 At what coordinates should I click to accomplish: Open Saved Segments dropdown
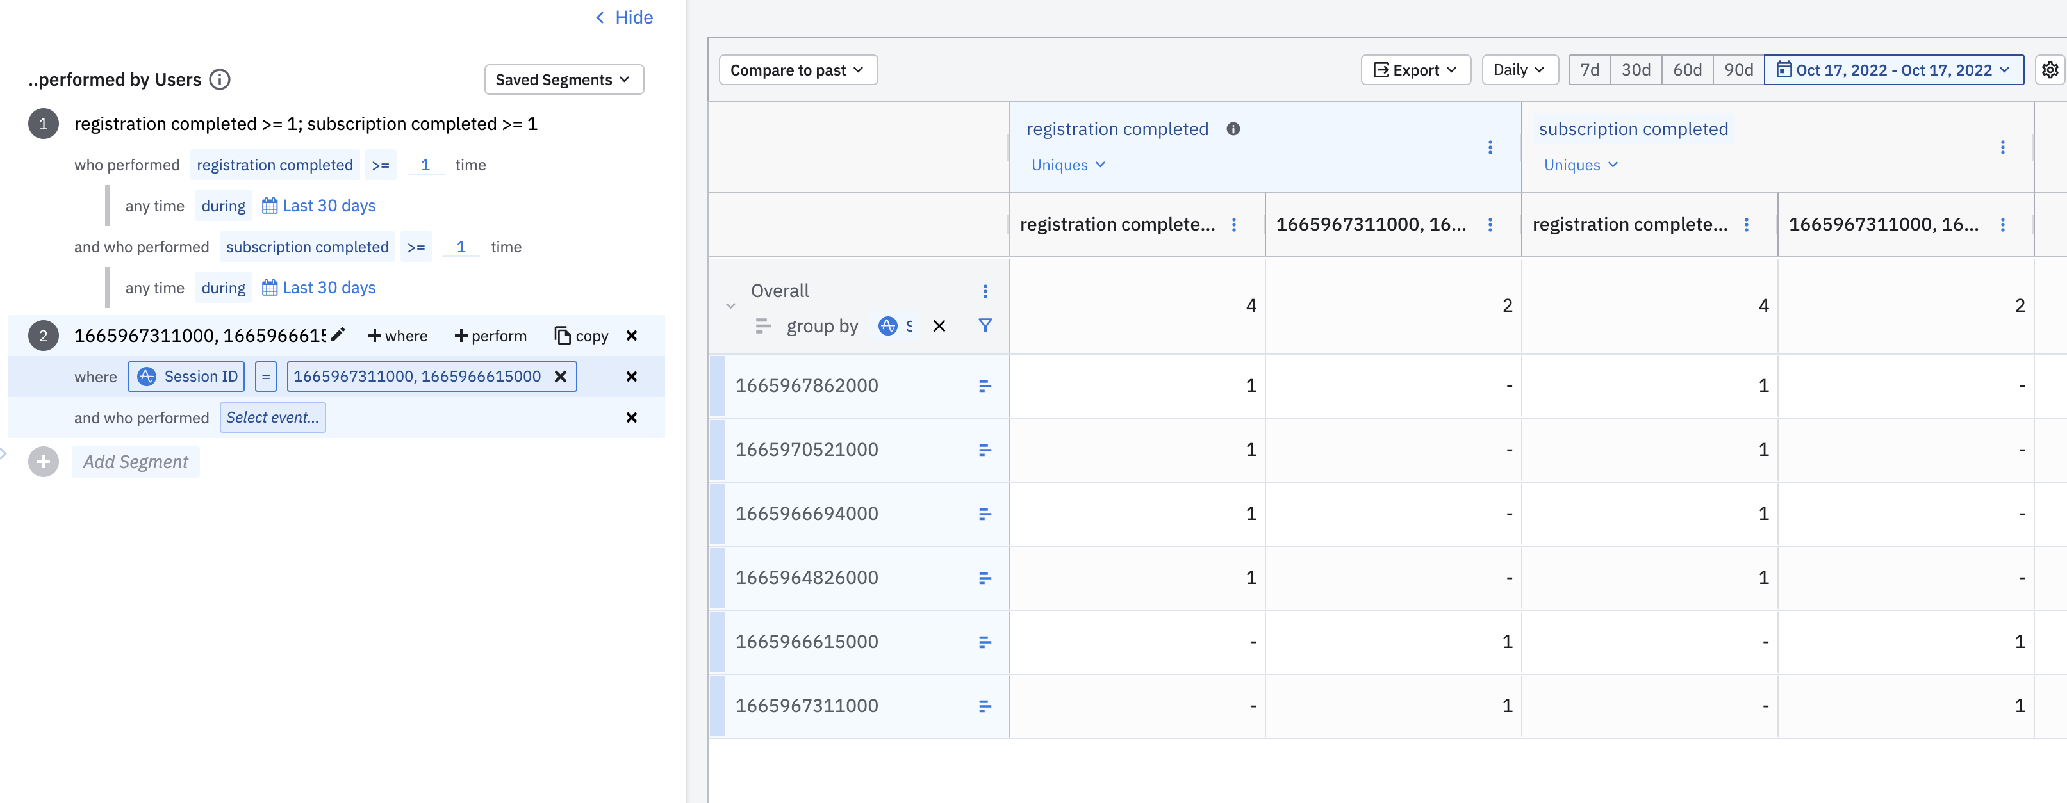(563, 79)
